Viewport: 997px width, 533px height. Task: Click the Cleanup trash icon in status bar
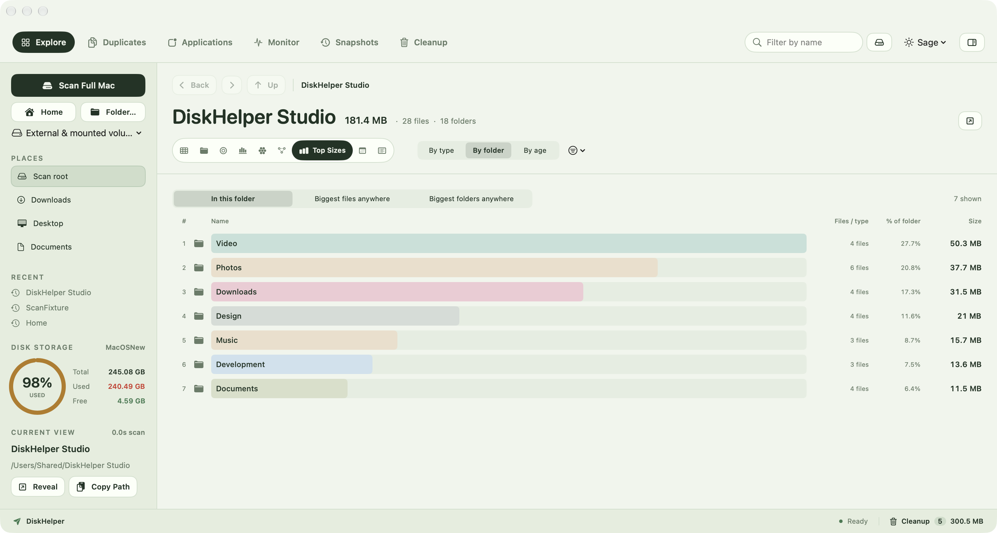pyautogui.click(x=893, y=521)
